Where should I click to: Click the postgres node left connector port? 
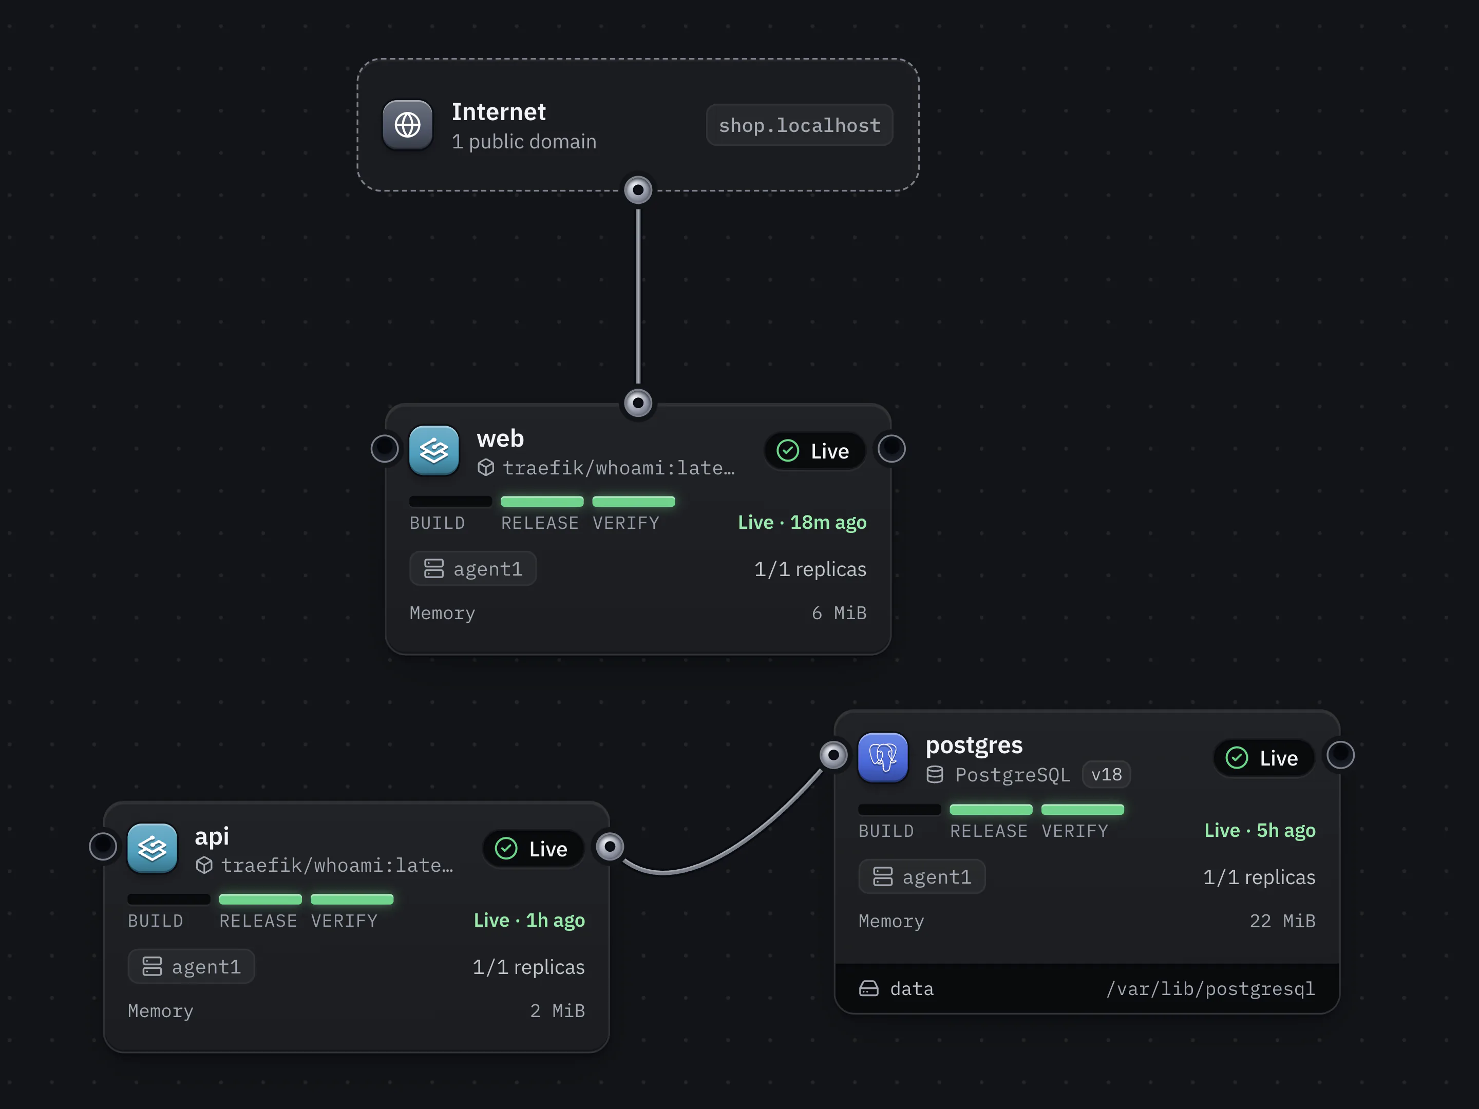pyautogui.click(x=833, y=755)
